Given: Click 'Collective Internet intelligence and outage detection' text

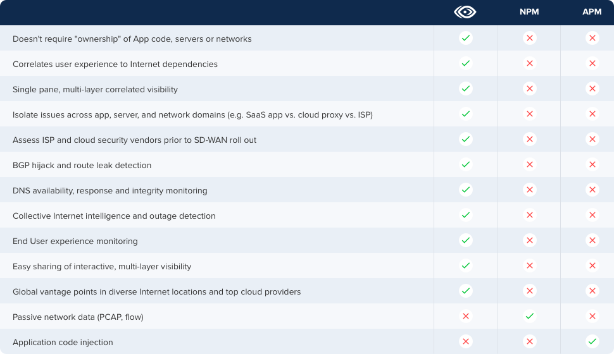Looking at the screenshot, I should click(114, 216).
